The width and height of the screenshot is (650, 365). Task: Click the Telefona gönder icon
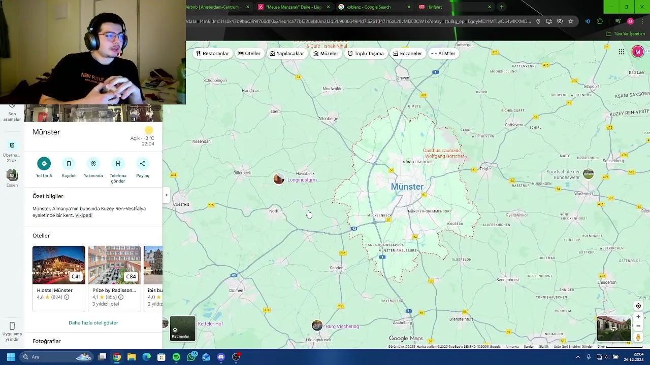click(118, 164)
